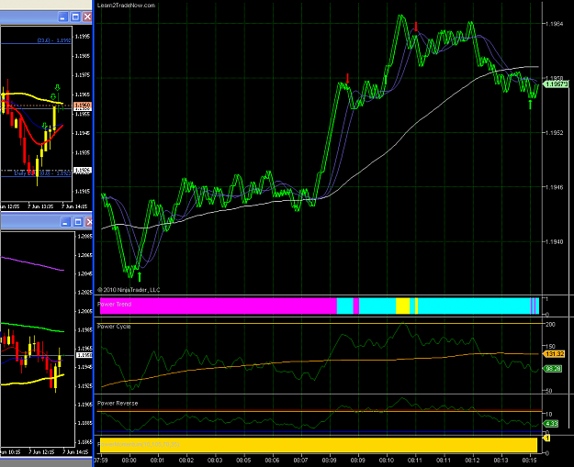The height and width of the screenshot is (467, 574).
Task: Select the orange 131.32 Power Cycle value tag
Action: (554, 354)
